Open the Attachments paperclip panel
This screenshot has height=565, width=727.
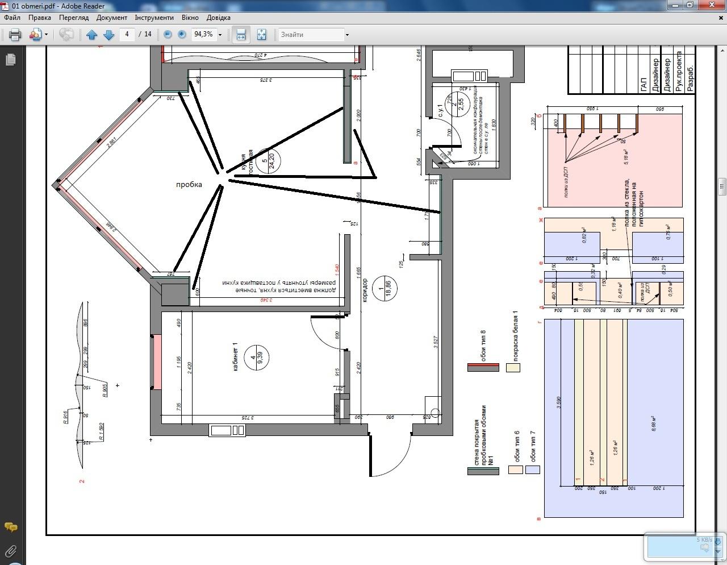coord(10,550)
